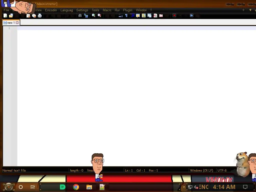The width and height of the screenshot is (256, 192).
Task: Open the Window menu
Action: point(141,10)
